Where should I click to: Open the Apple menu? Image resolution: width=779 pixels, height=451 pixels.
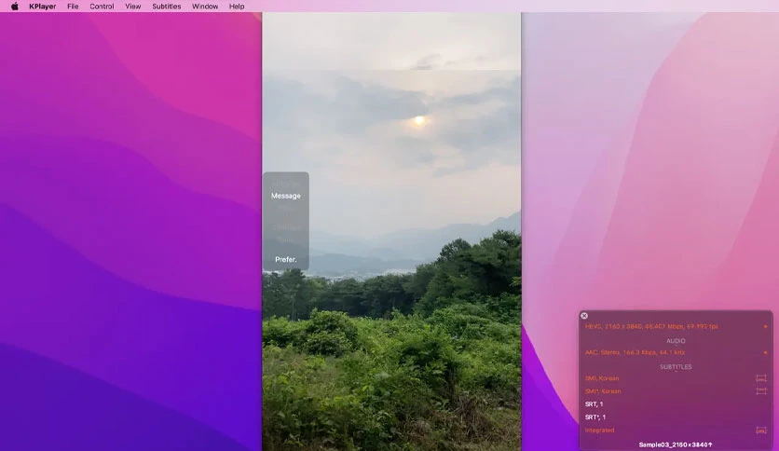pos(15,7)
